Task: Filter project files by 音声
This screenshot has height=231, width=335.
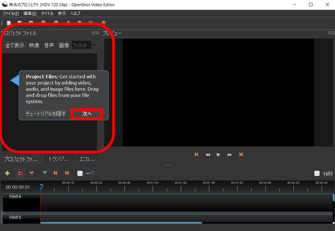Action: tap(49, 45)
